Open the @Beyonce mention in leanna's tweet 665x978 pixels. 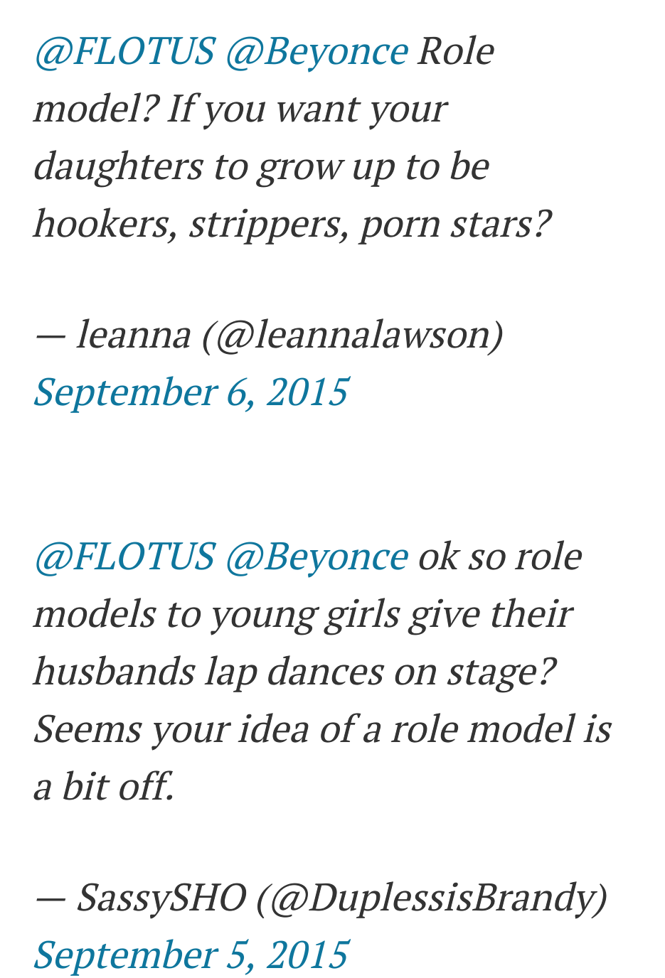point(316,52)
